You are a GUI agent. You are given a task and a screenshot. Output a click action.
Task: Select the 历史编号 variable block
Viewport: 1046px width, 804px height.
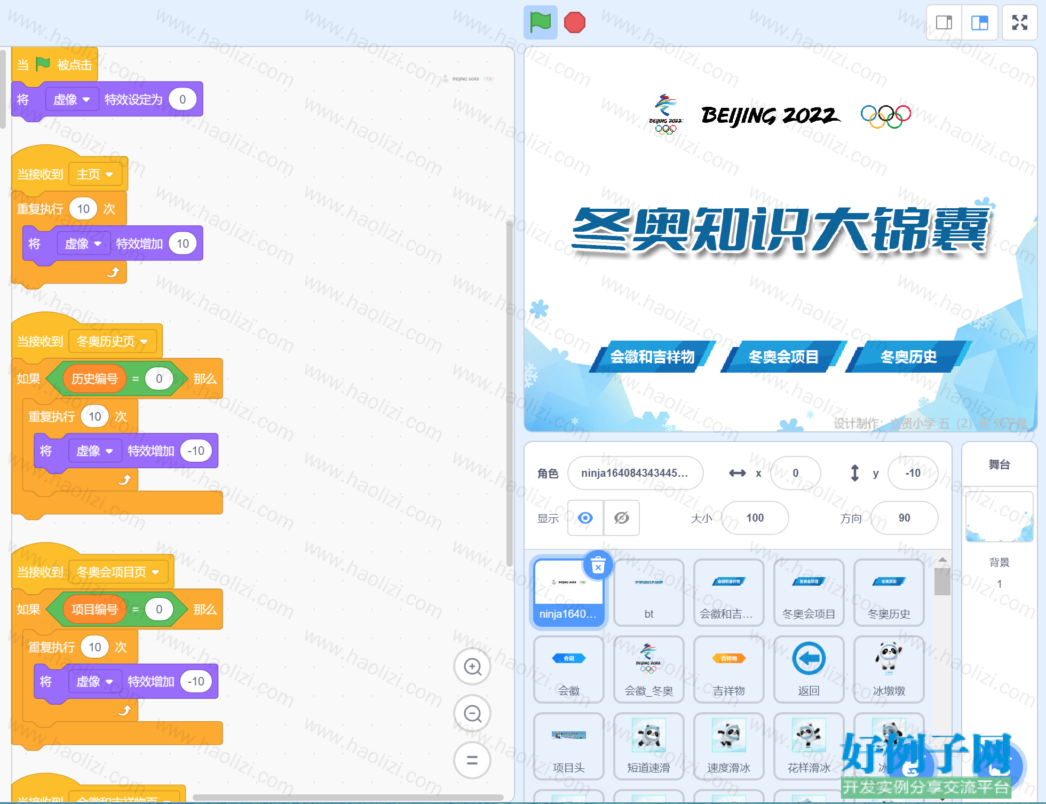click(94, 379)
